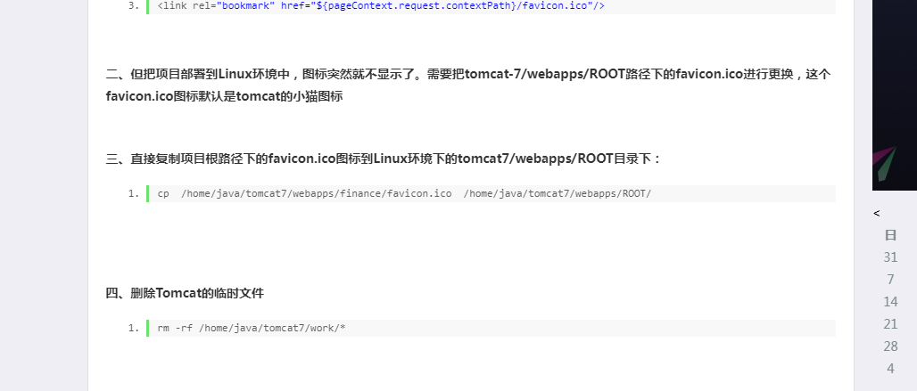Select calendar day 28
The height and width of the screenshot is (391, 917).
(890, 346)
